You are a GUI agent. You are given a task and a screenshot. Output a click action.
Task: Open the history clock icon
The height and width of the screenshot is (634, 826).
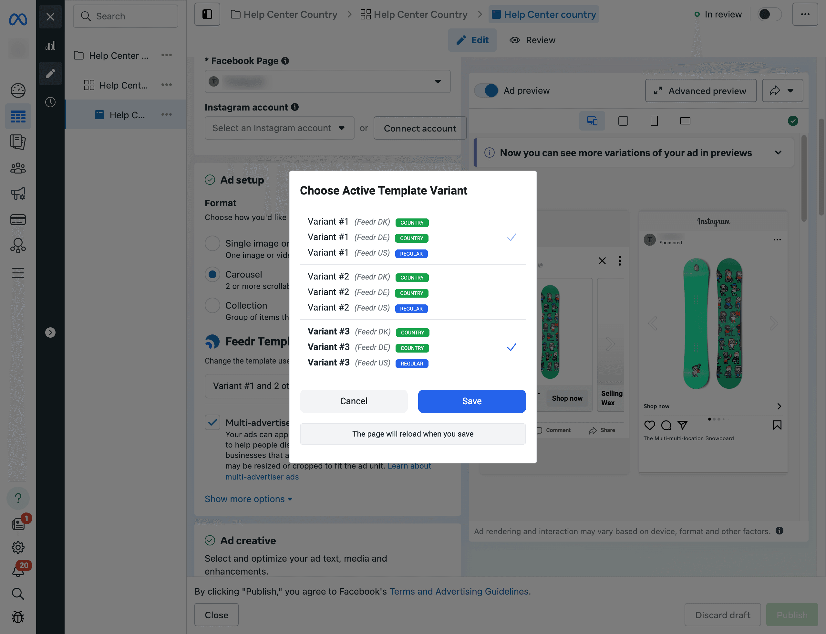tap(50, 102)
